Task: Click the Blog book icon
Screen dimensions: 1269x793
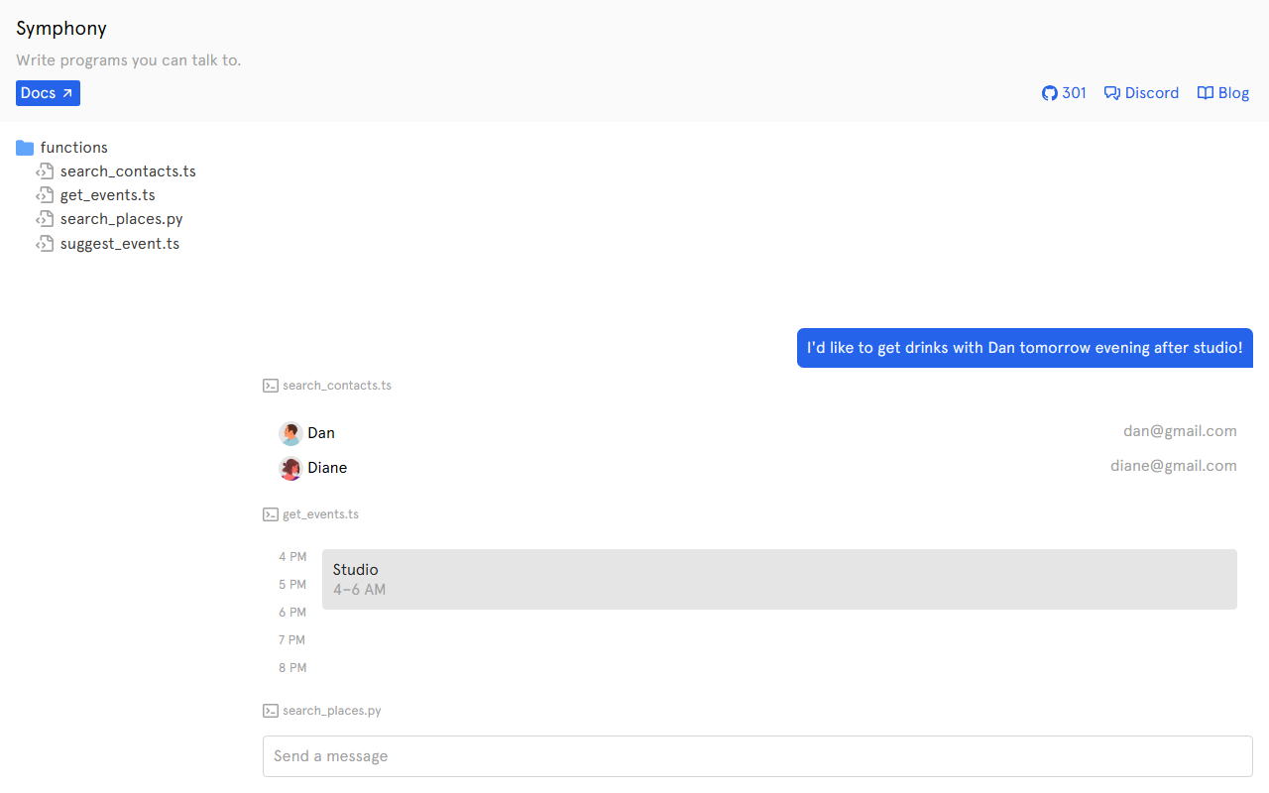Action: pos(1206,93)
